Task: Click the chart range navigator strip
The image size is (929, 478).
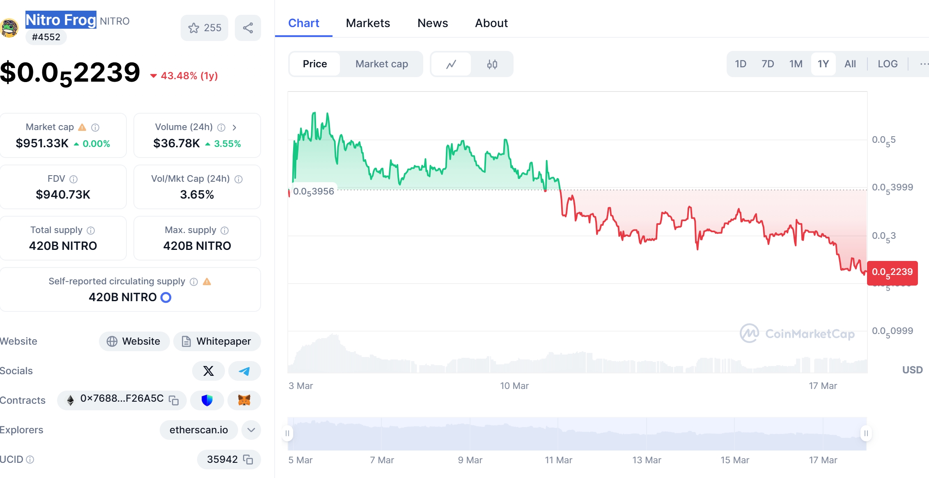Action: [x=577, y=434]
